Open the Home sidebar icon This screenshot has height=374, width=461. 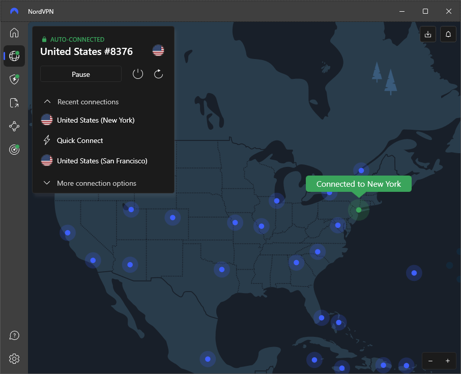14,33
